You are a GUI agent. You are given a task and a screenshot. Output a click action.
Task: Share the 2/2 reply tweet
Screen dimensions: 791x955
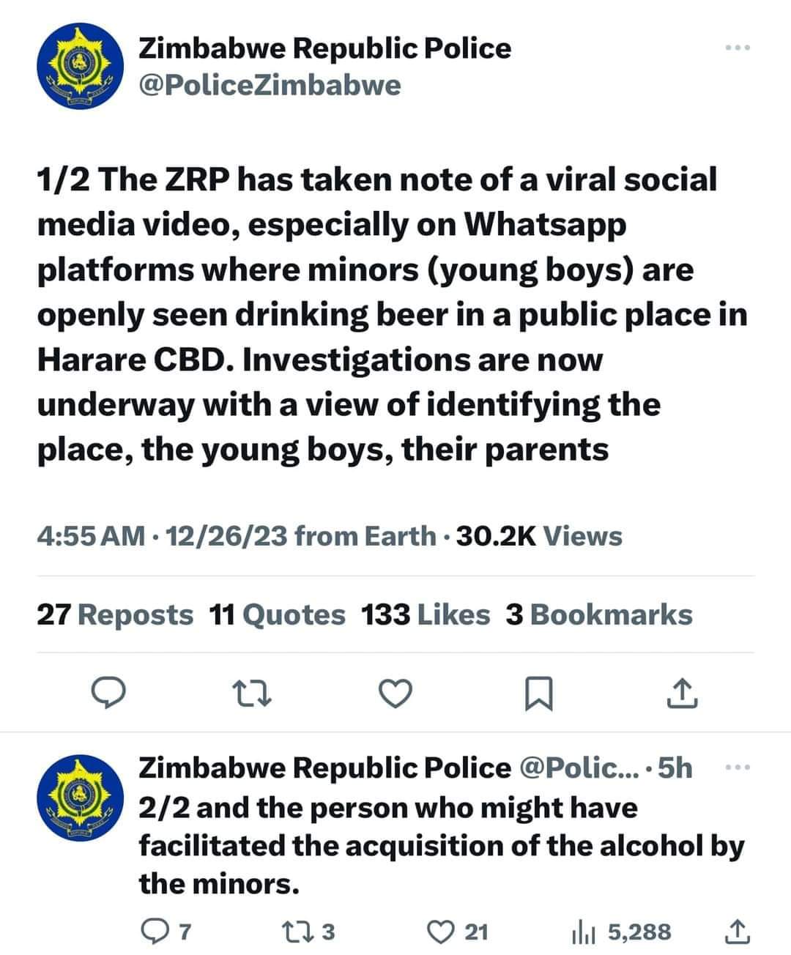(737, 931)
